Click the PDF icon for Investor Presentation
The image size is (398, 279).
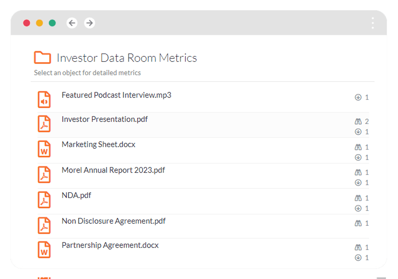[44, 124]
